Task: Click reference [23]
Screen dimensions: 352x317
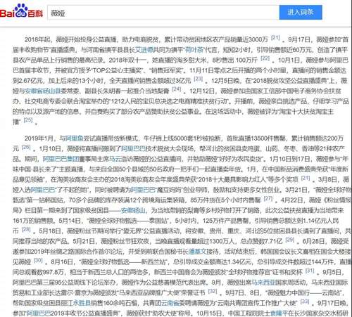Action: pos(199,79)
